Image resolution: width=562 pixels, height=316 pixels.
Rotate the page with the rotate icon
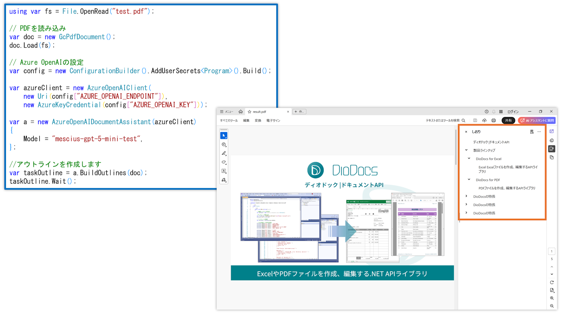click(552, 282)
